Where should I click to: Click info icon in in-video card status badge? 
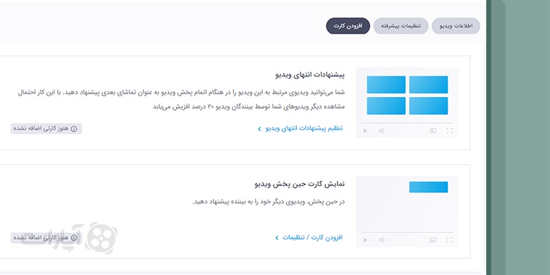pyautogui.click(x=74, y=238)
